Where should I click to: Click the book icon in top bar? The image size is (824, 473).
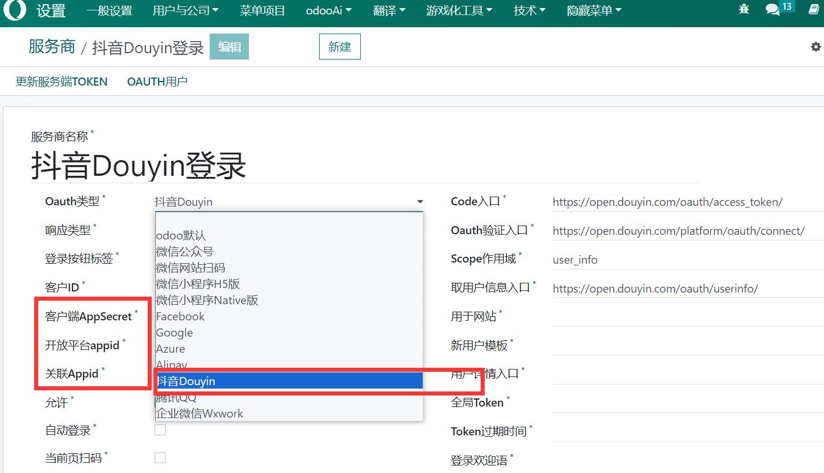coord(814,9)
